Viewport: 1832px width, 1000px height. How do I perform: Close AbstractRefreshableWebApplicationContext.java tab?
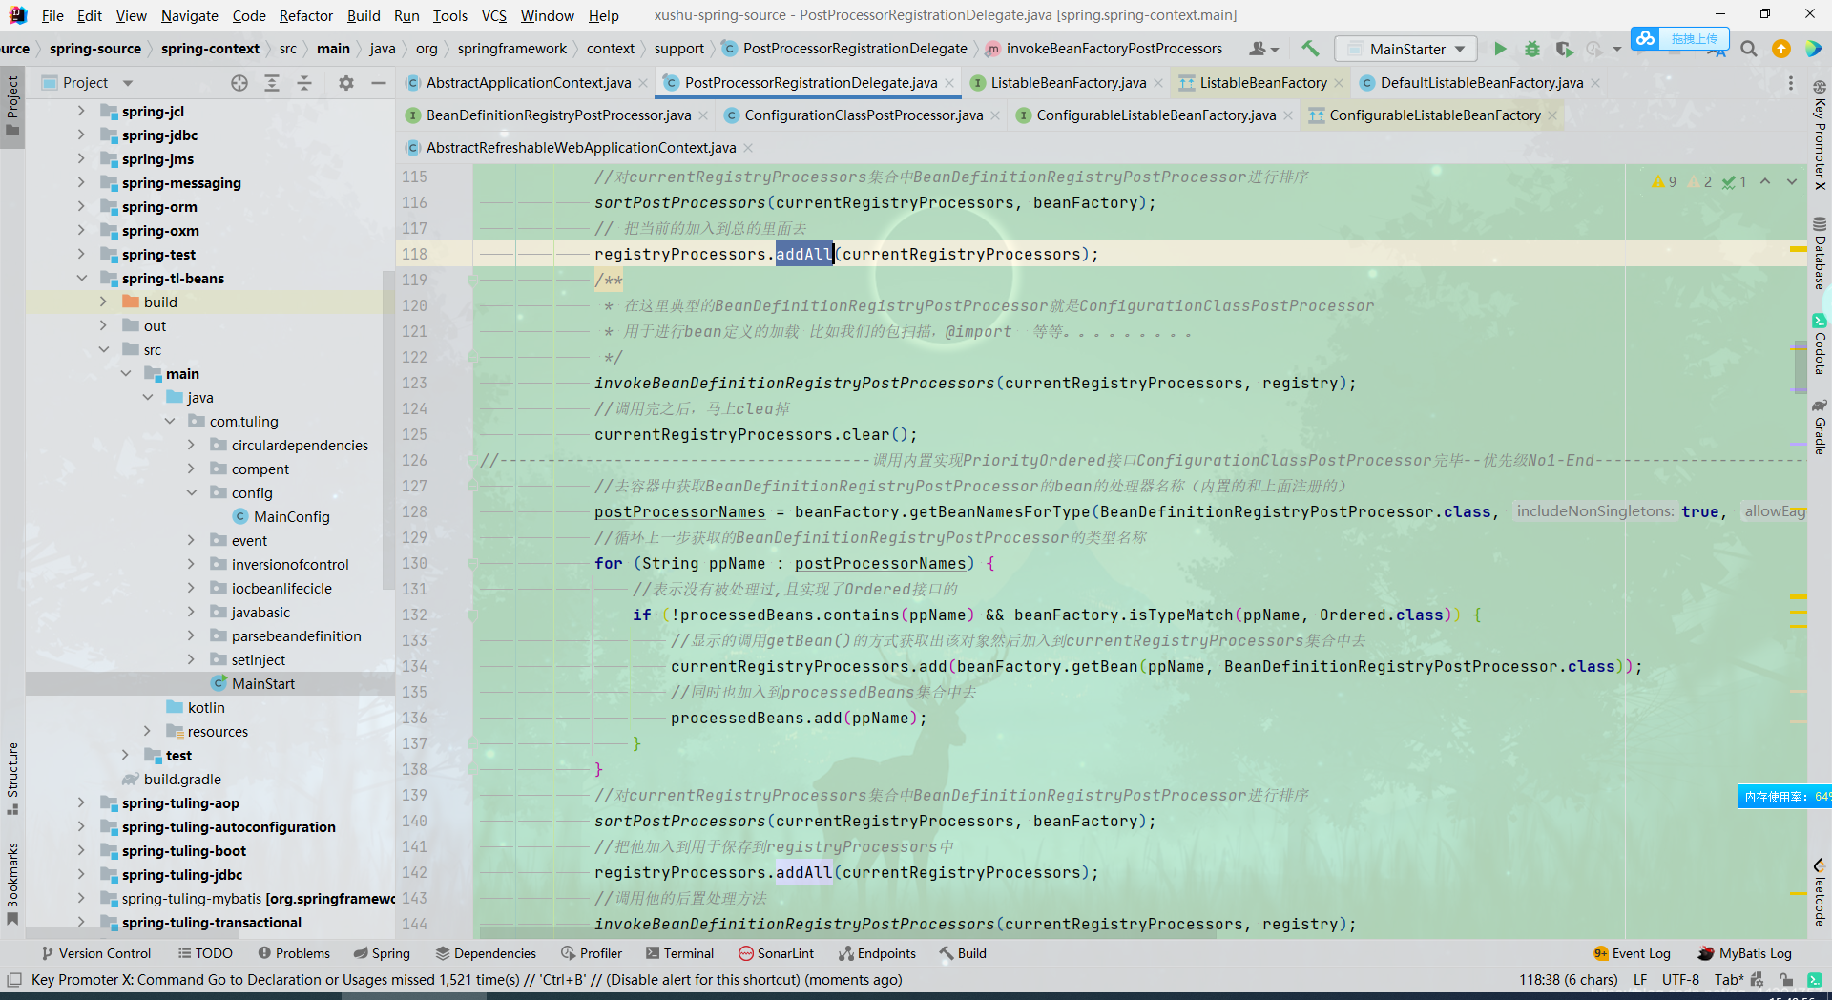click(x=748, y=148)
